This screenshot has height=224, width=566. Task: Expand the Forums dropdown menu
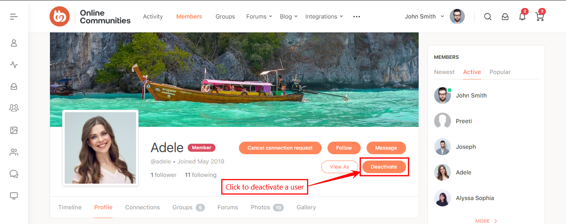259,17
